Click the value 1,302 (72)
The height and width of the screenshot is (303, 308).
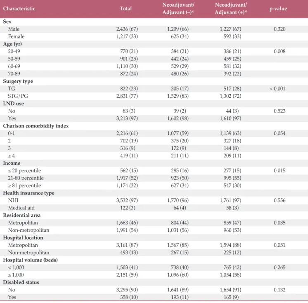[x=230, y=96]
